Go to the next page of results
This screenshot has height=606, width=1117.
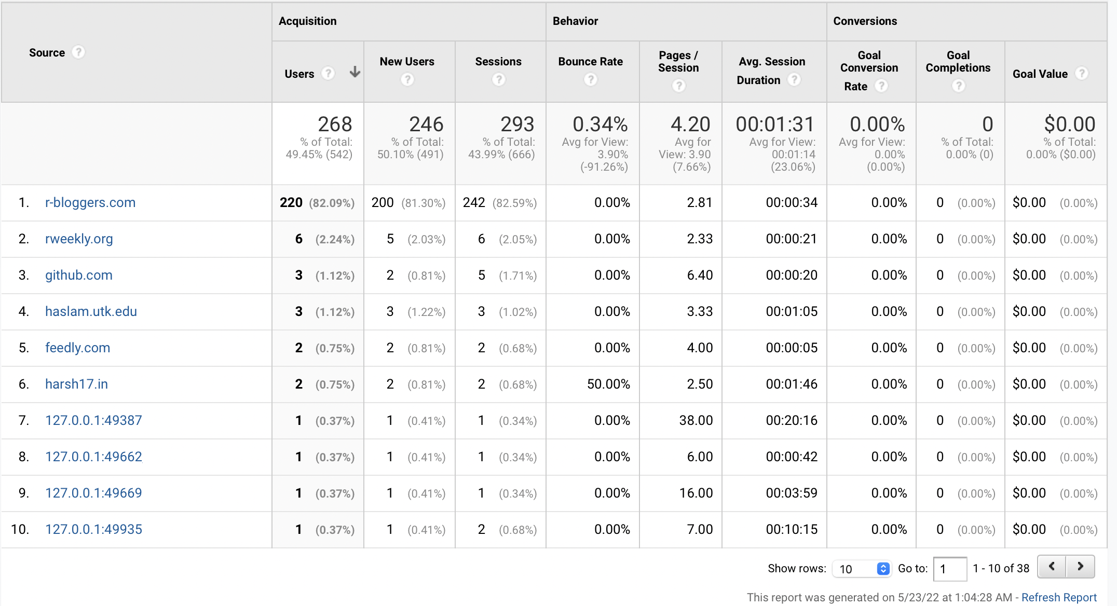tap(1081, 567)
